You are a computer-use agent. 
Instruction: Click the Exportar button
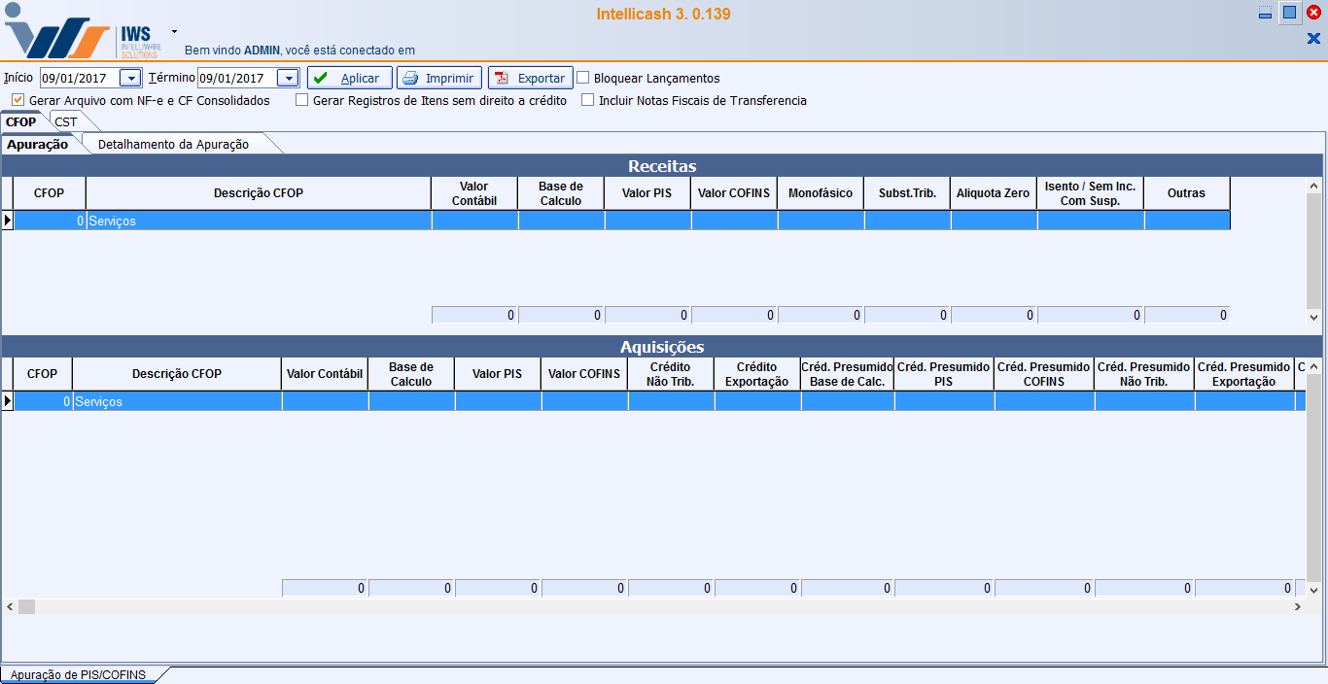pyautogui.click(x=531, y=78)
